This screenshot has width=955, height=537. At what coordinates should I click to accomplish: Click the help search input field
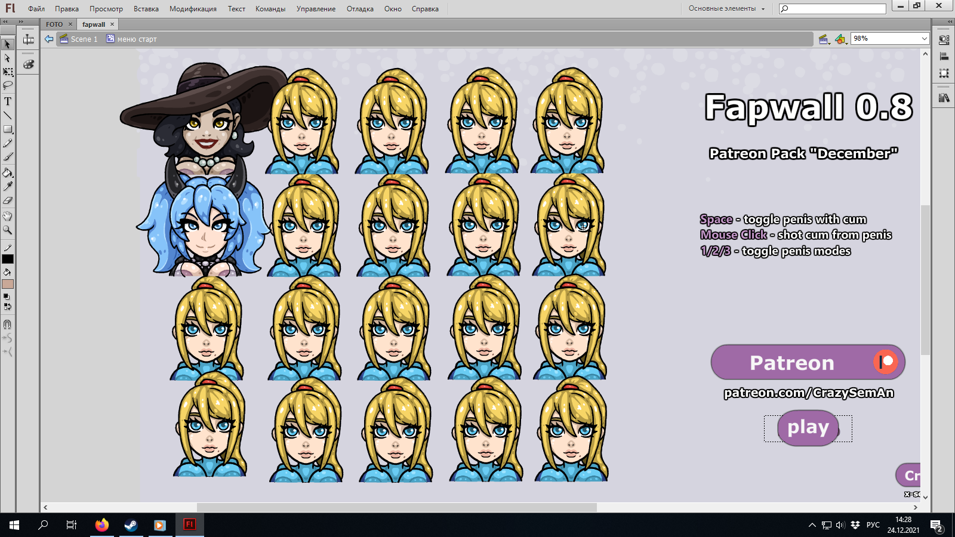click(x=832, y=8)
